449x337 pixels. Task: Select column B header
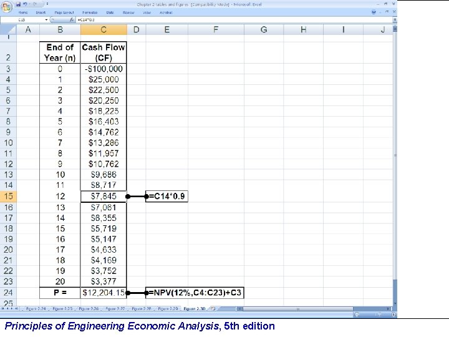tap(60, 29)
